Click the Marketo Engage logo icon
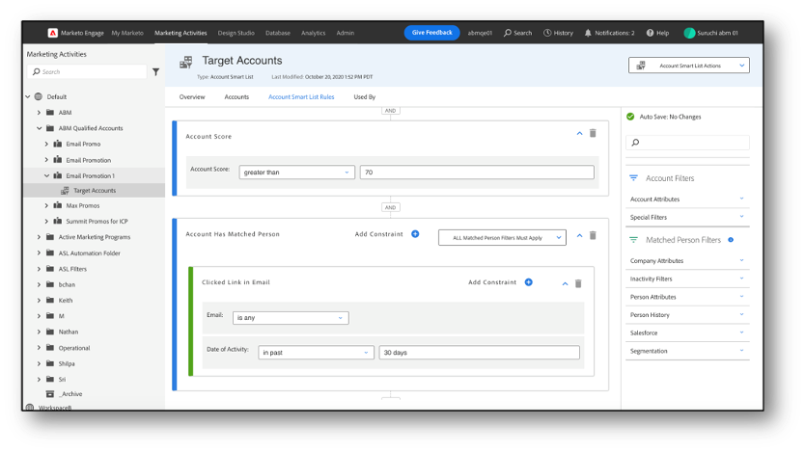 [x=52, y=33]
